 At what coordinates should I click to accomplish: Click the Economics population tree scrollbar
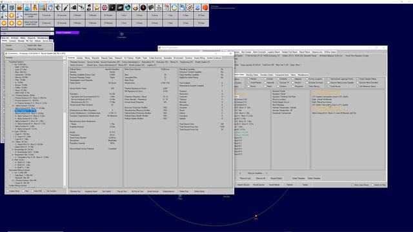(x=65, y=124)
